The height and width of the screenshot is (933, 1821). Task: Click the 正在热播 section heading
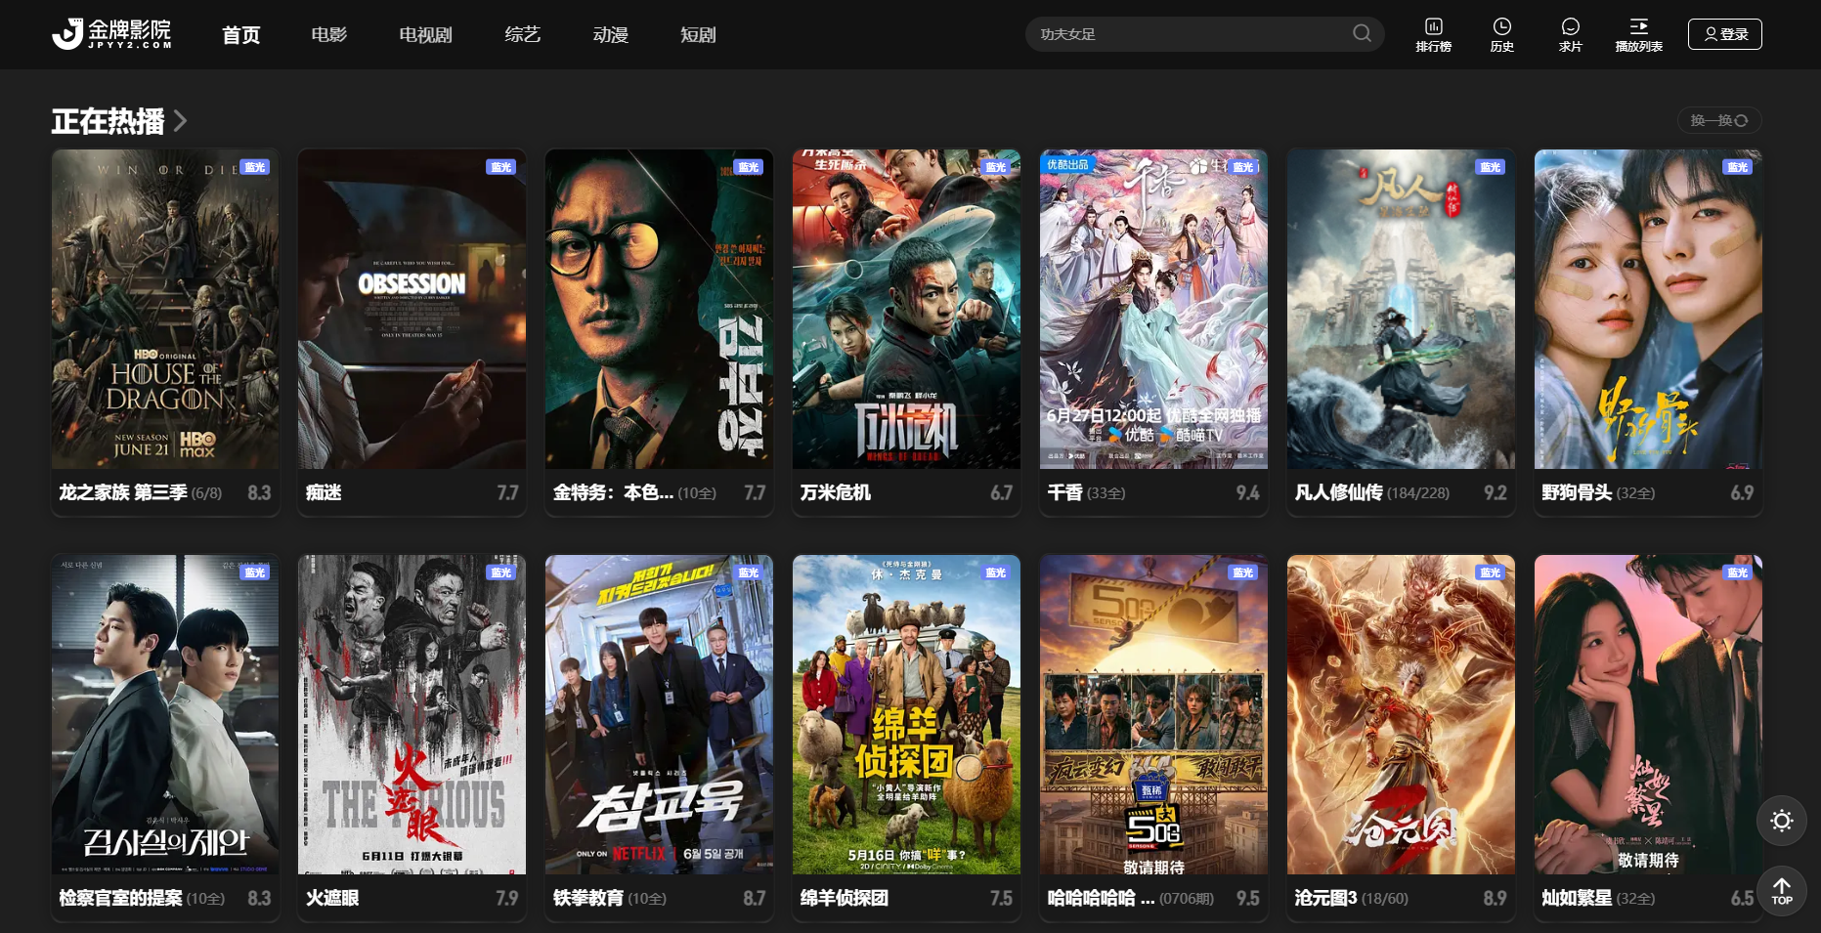coord(108,121)
